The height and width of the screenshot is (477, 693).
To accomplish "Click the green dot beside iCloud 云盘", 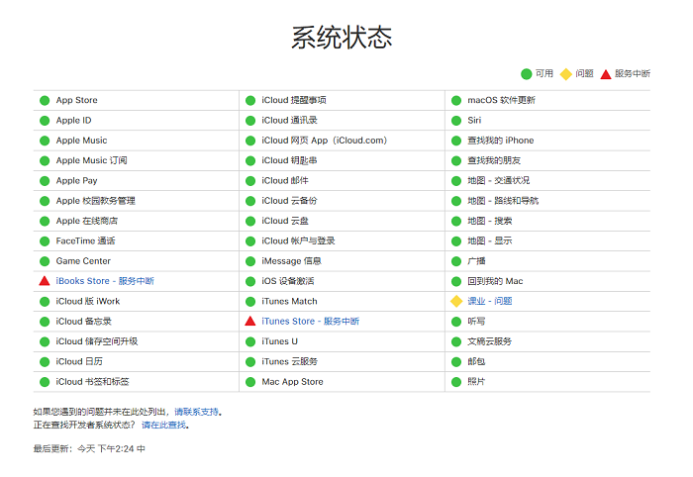I will pyautogui.click(x=250, y=221).
